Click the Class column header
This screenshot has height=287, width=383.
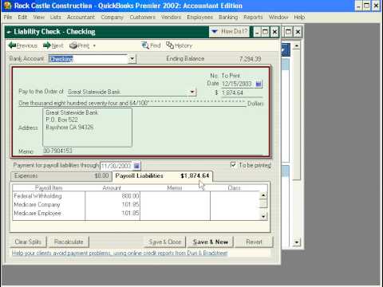click(x=234, y=188)
